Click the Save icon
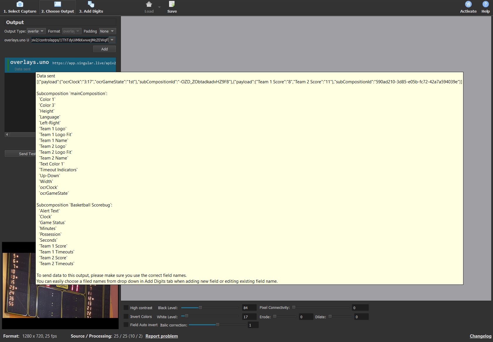Screen dimensions: 493x342 172,4
